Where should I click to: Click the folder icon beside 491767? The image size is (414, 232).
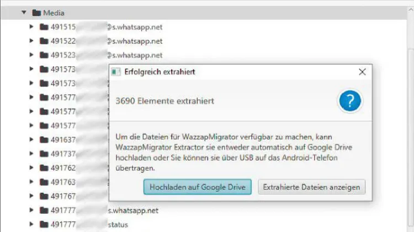[44, 196]
